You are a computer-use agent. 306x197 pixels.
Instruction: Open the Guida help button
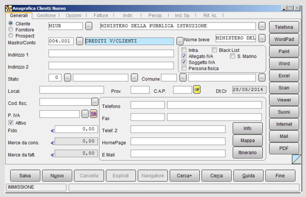tap(248, 176)
